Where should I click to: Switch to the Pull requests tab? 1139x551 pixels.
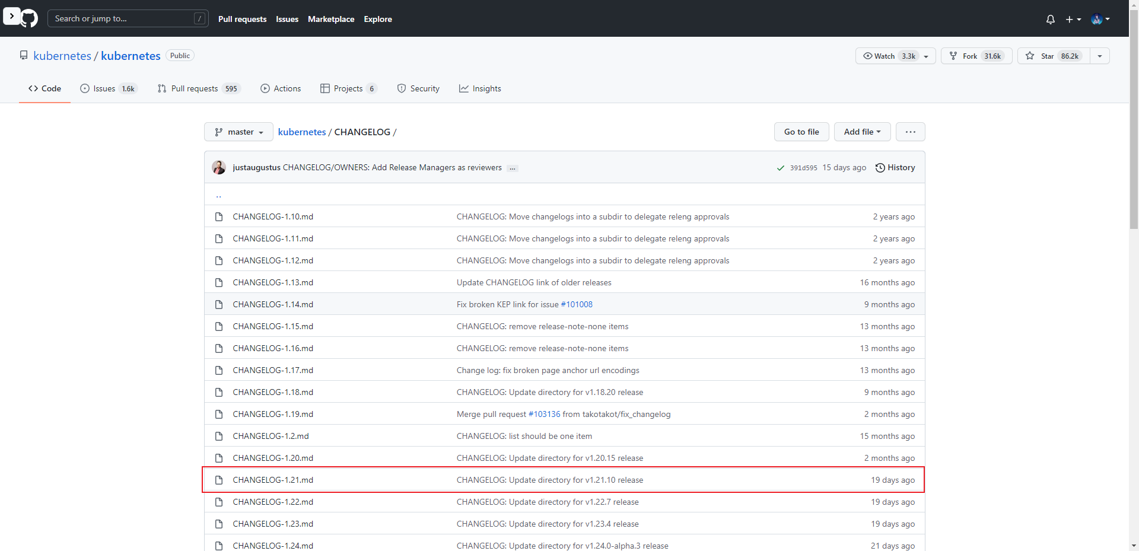pyautogui.click(x=199, y=88)
